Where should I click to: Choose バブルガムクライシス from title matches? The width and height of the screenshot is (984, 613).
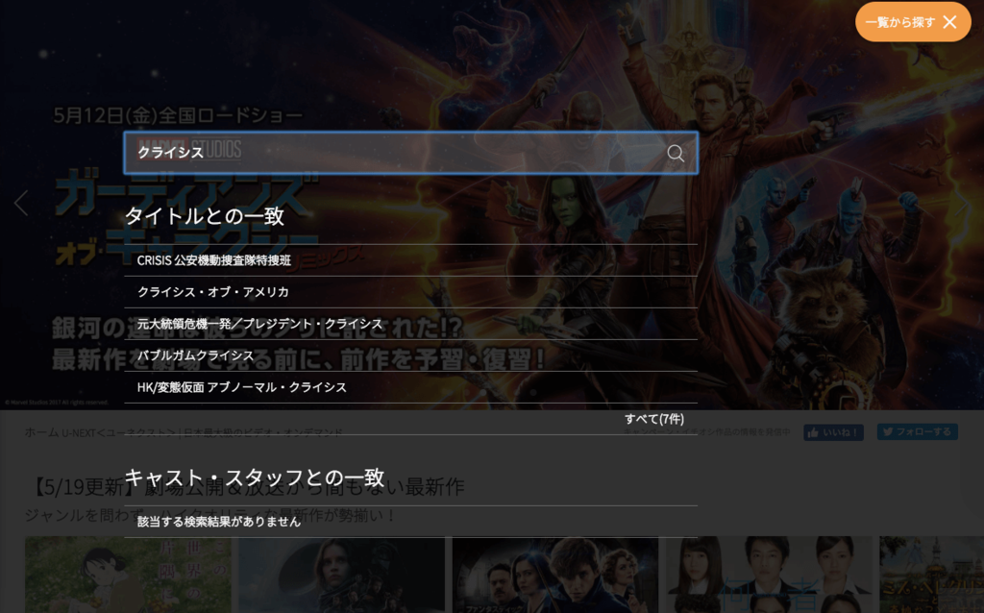pyautogui.click(x=411, y=356)
